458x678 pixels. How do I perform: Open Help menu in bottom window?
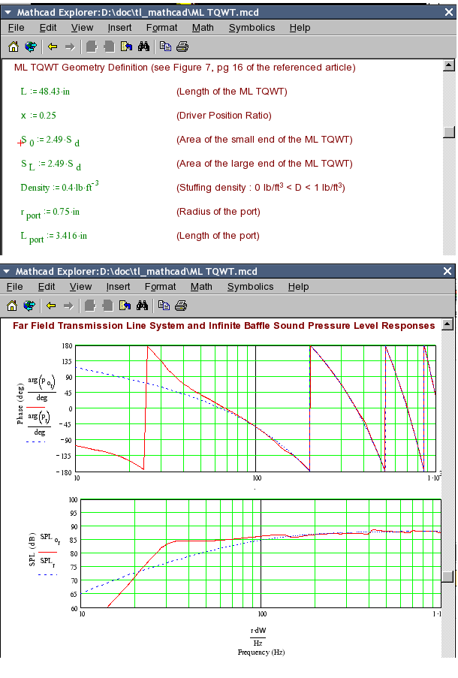[x=298, y=287]
